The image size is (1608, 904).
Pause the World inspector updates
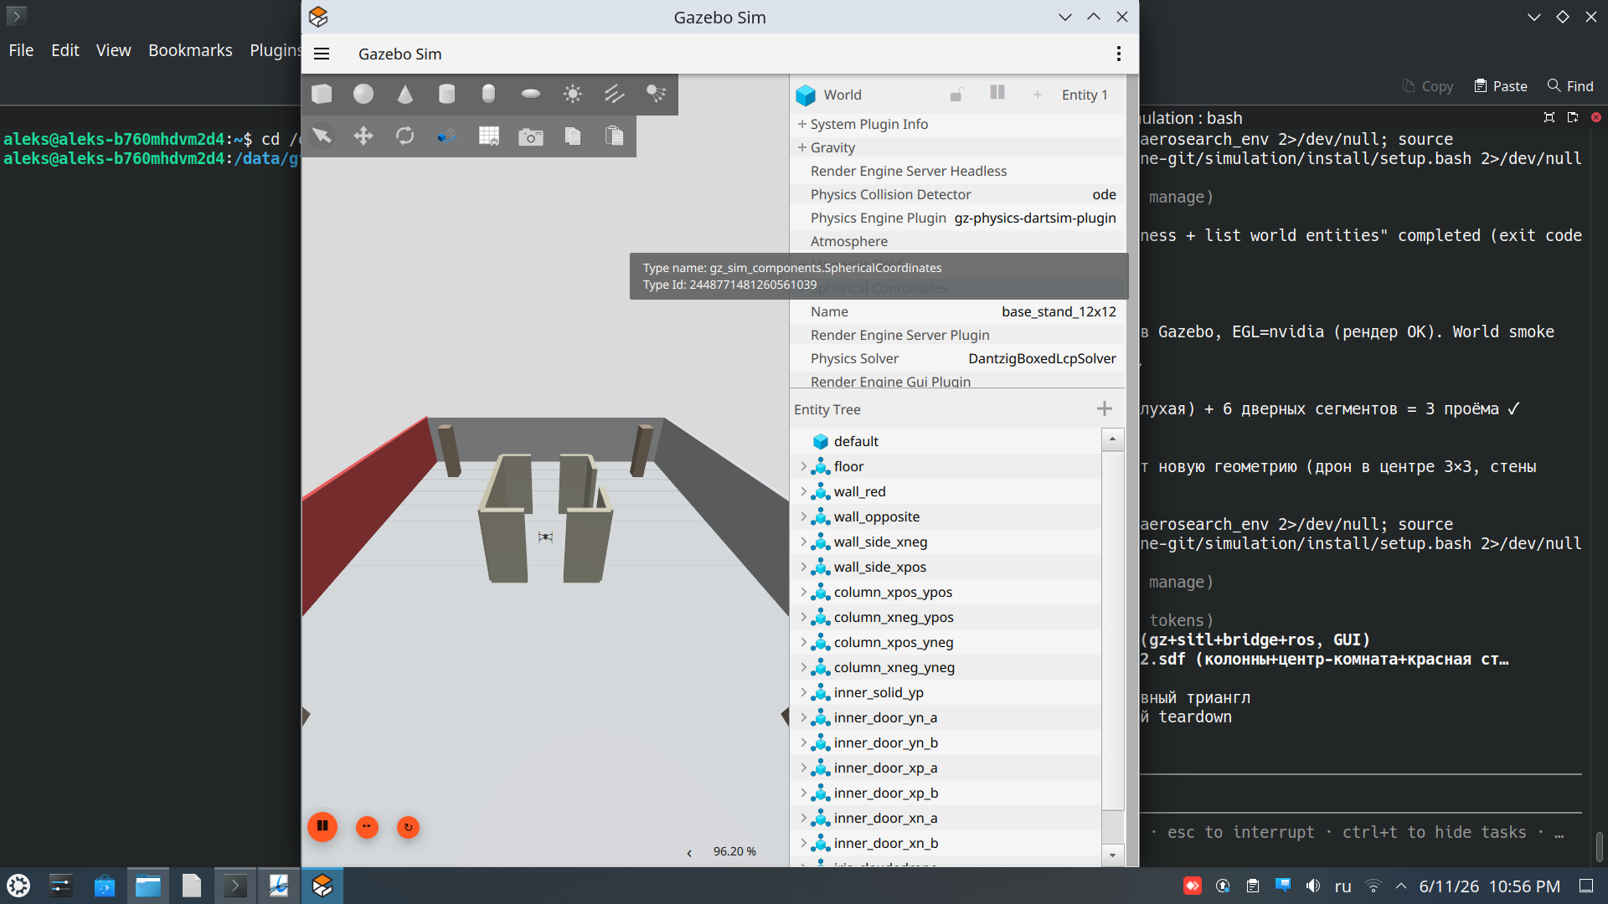997,93
